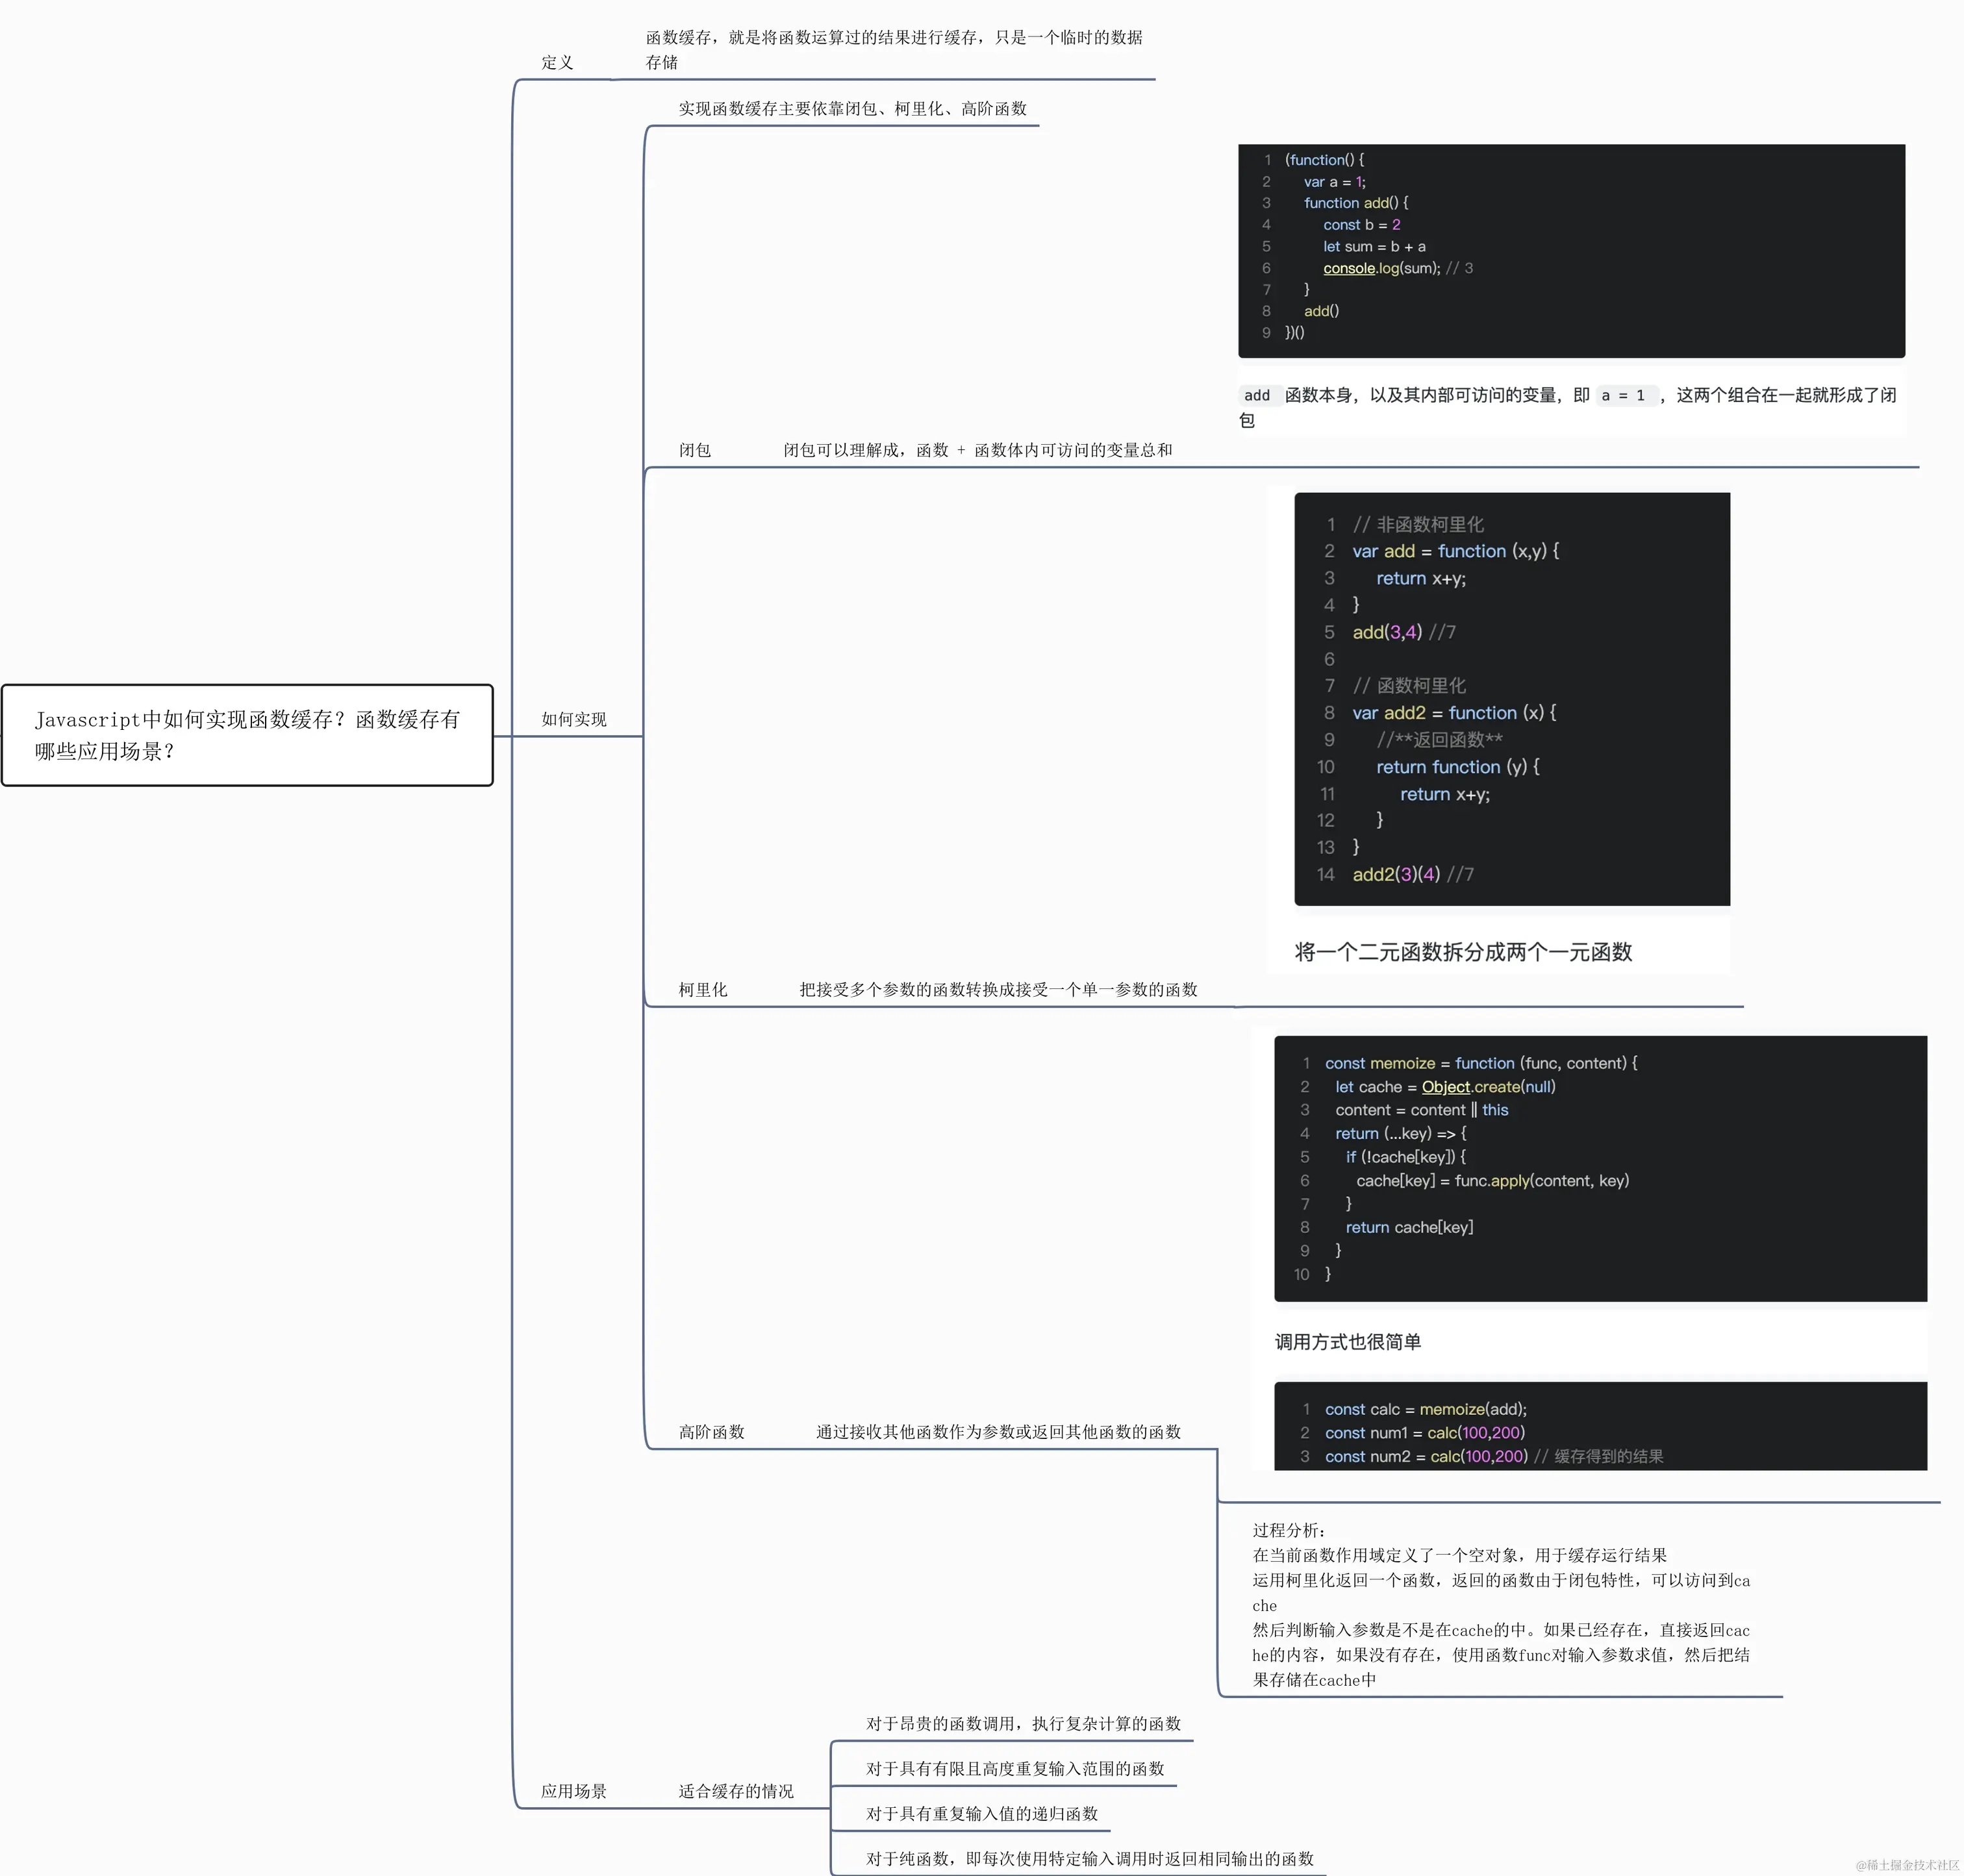Click the caption 将一个二元函数拆分成两个一元函数
The width and height of the screenshot is (1964, 1876).
click(x=1462, y=952)
